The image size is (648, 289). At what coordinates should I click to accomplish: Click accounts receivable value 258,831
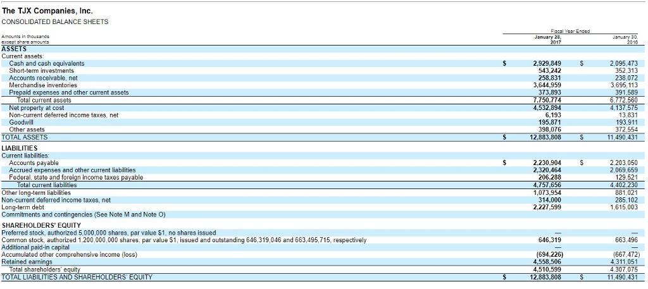point(551,78)
